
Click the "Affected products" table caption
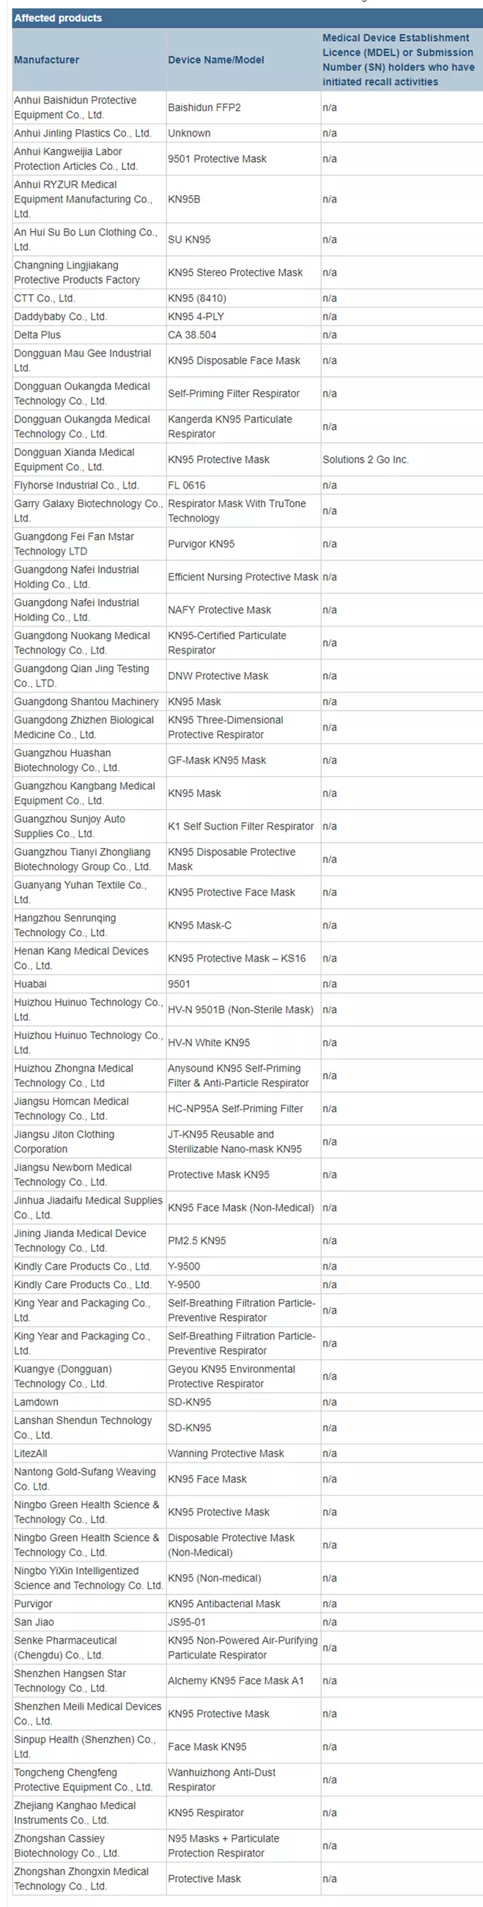(x=58, y=18)
